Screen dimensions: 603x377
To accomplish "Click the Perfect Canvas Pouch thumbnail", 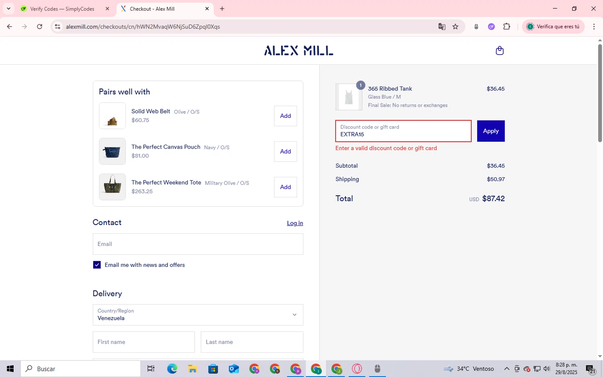I will [x=112, y=152].
